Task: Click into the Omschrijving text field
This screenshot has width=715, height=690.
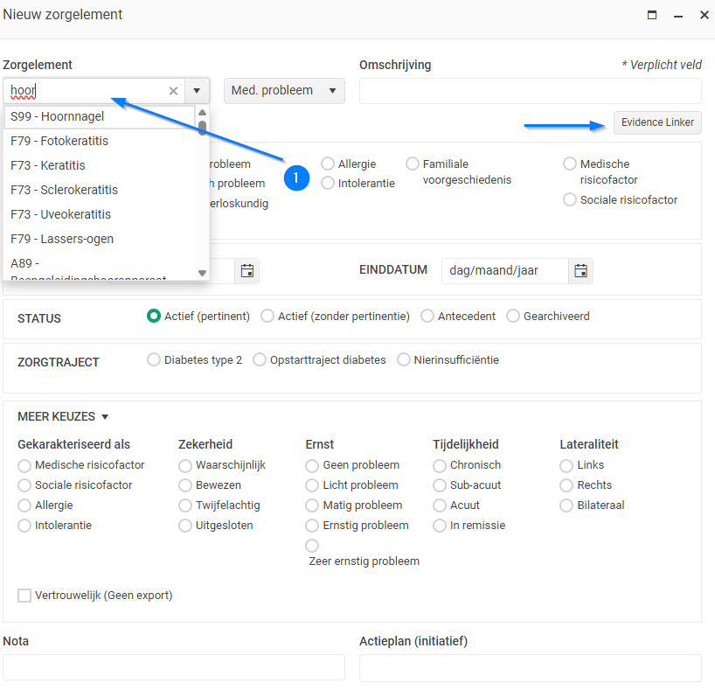Action: (530, 91)
